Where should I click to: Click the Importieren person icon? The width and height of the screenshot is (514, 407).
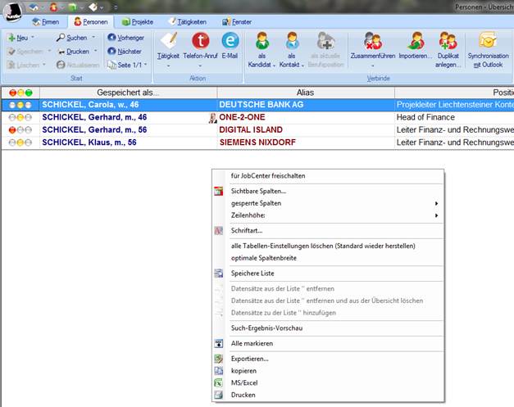point(416,41)
